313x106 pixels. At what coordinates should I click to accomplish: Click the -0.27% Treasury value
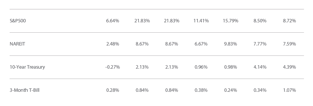[113, 67]
